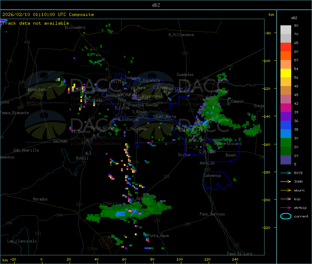Select the 57-60 dBZ orange swatch

286,56
